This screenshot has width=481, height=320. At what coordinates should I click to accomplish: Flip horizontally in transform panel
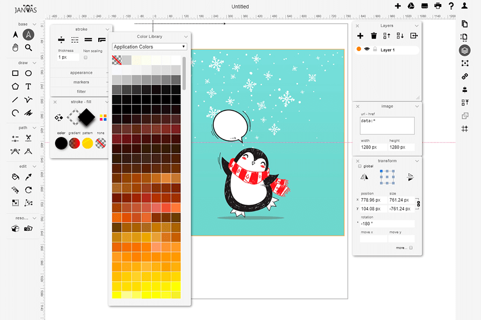364,177
